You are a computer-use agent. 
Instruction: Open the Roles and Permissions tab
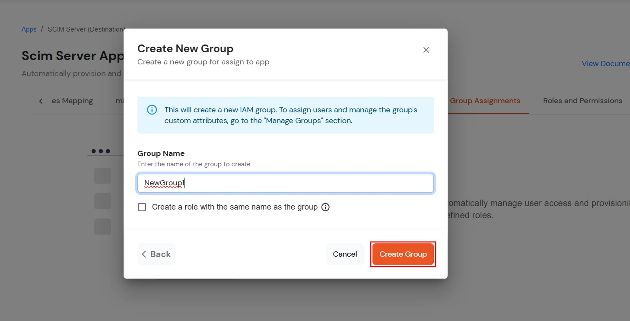pos(582,101)
